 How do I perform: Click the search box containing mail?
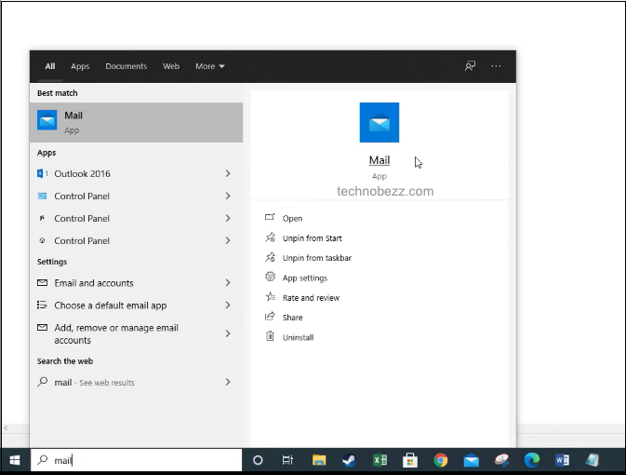point(137,460)
